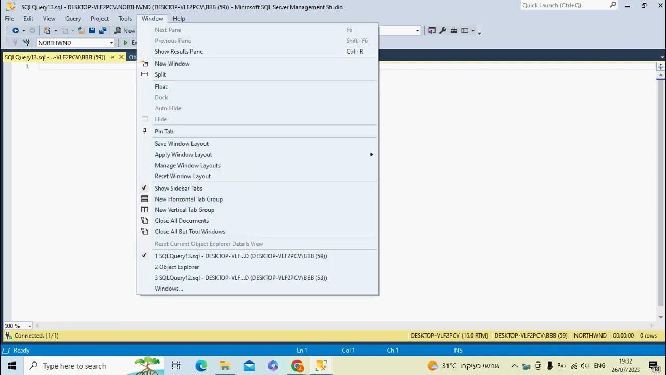This screenshot has height=375, width=666.
Task: Click the Wi-Fi network tray icon
Action: 574,366
